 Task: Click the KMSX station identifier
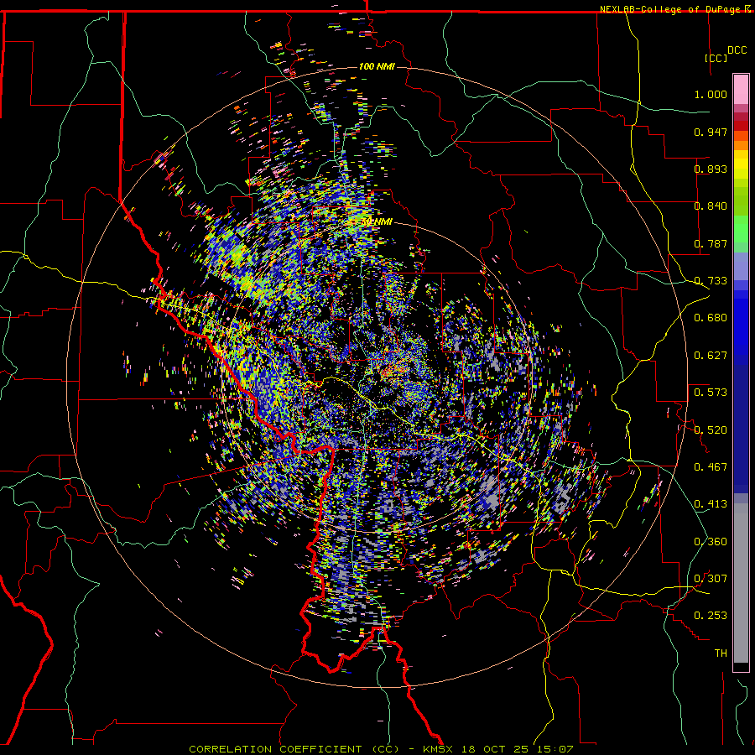[439, 749]
